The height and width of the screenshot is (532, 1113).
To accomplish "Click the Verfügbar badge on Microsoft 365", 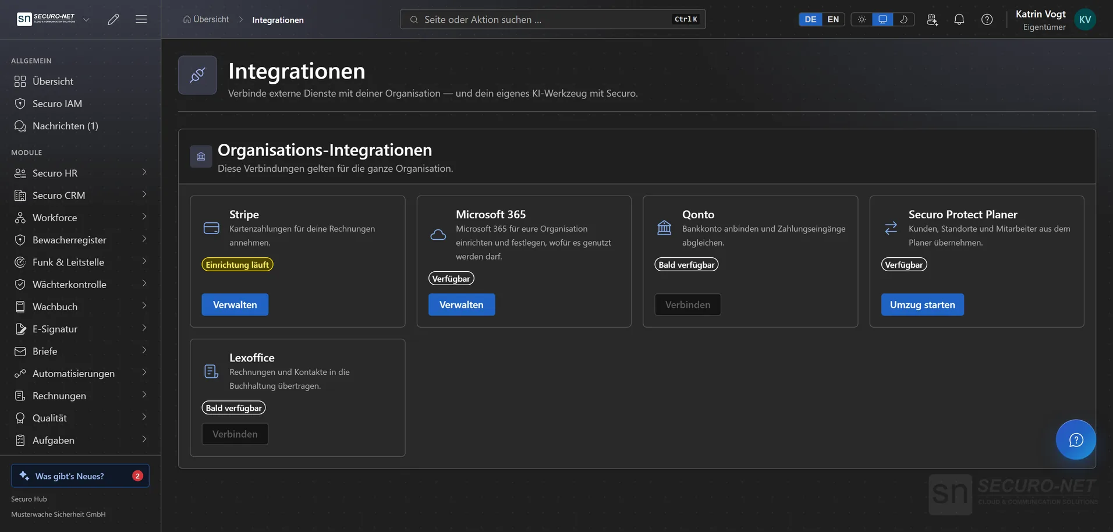I will point(451,278).
